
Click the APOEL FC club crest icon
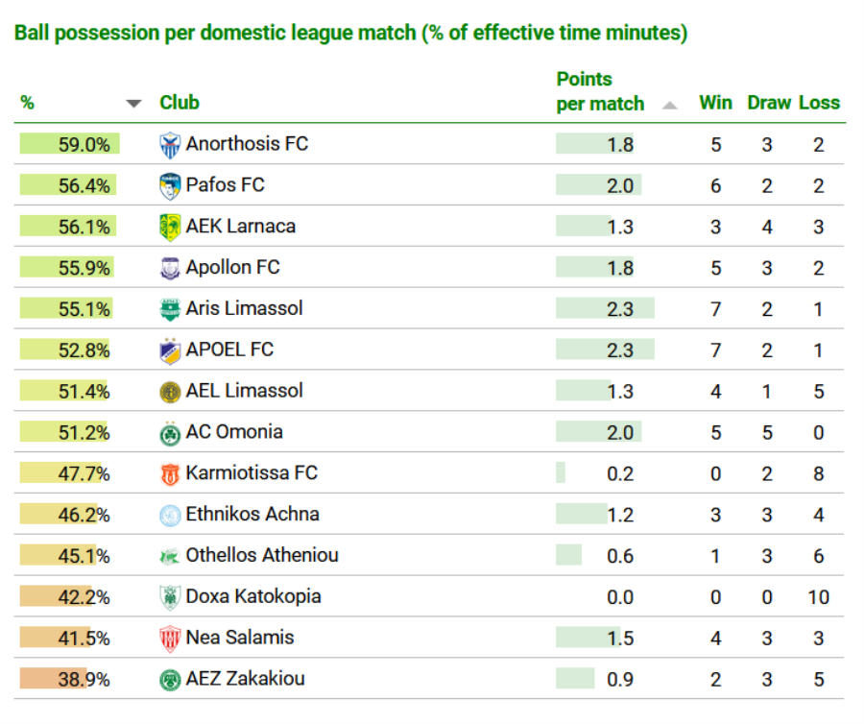170,350
